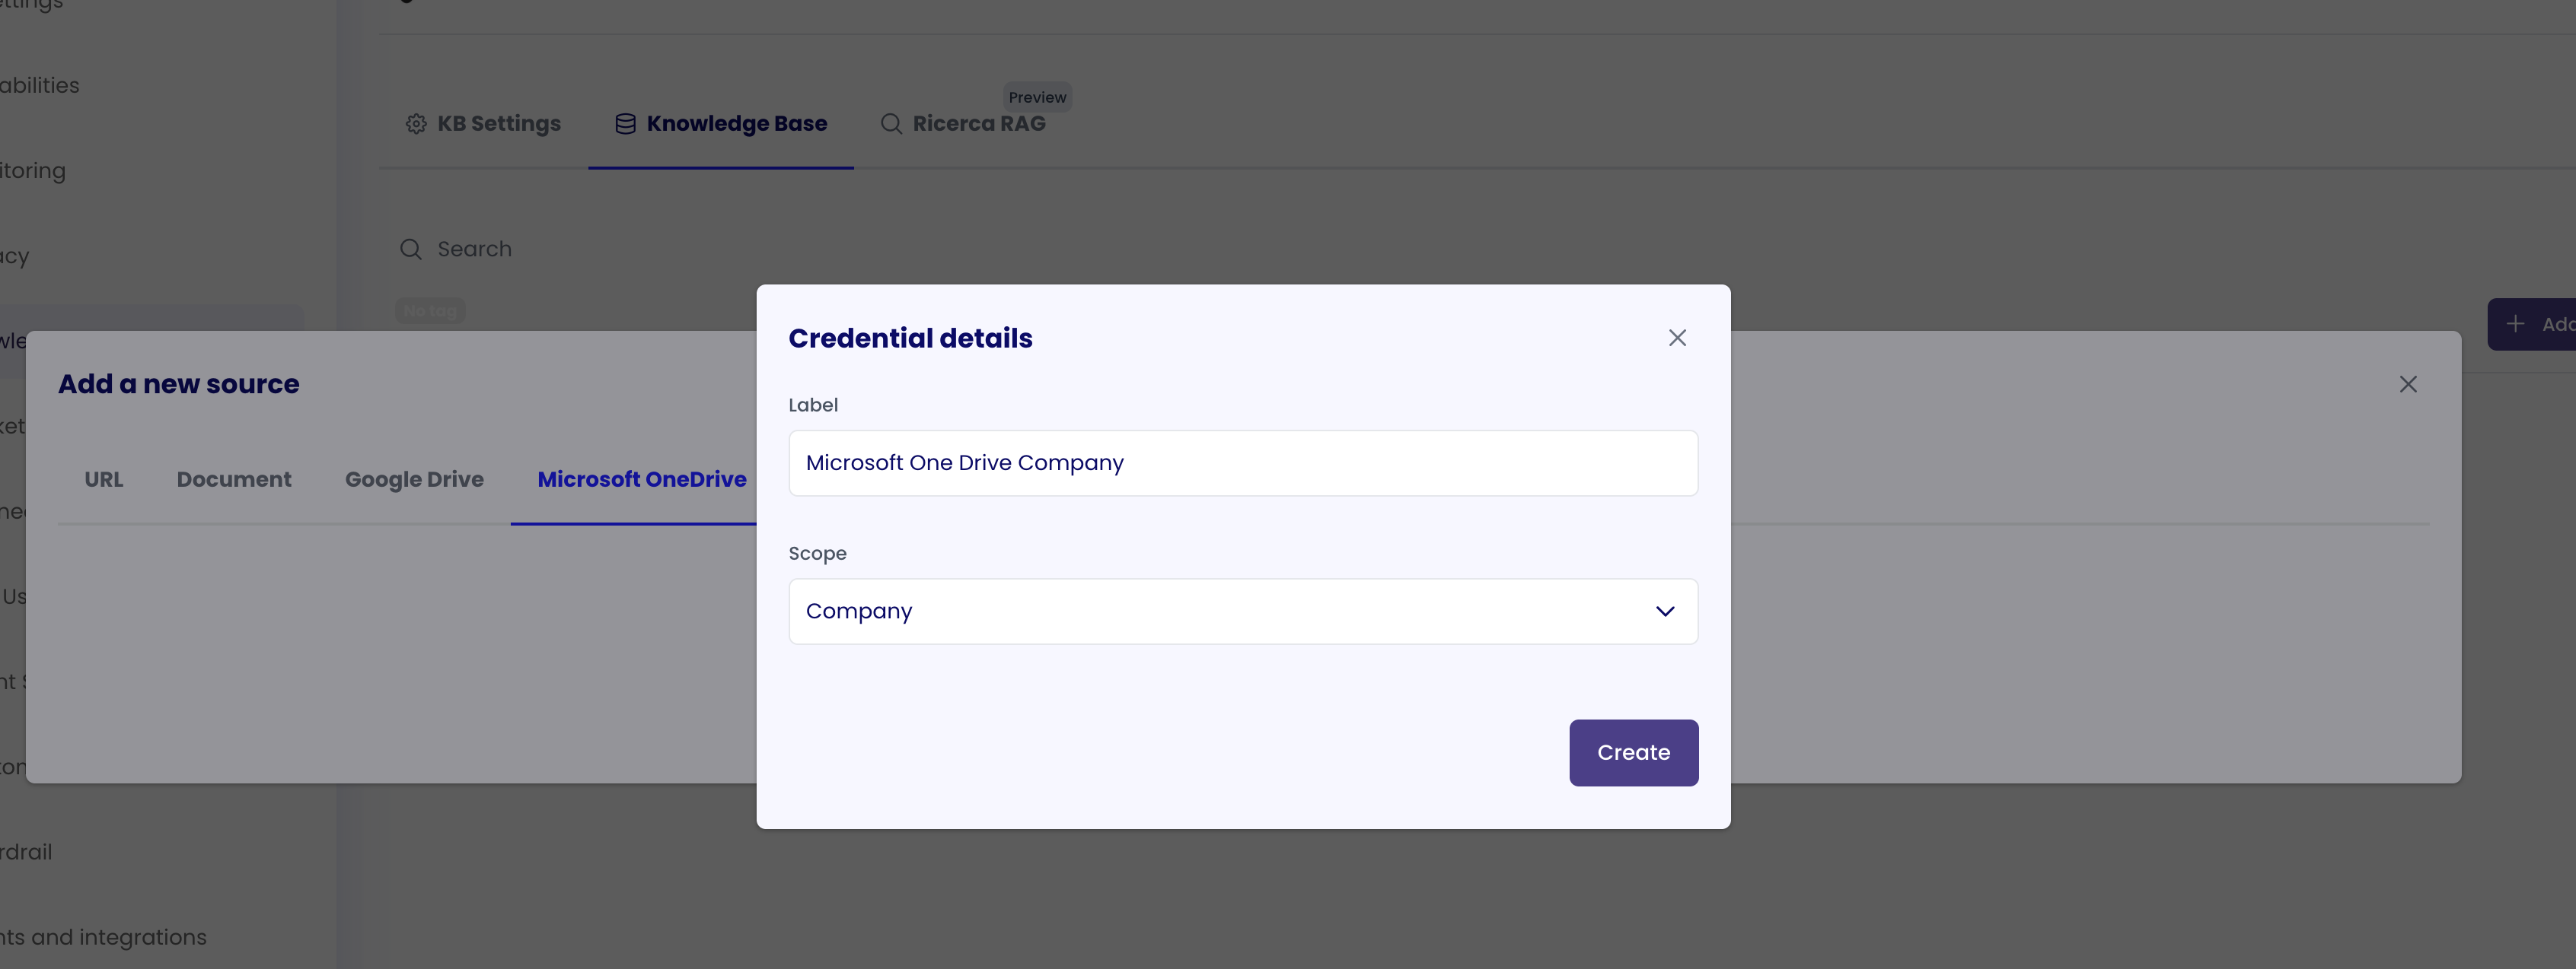2576x969 pixels.
Task: Click the Add button with plus icon
Action: coord(2532,324)
